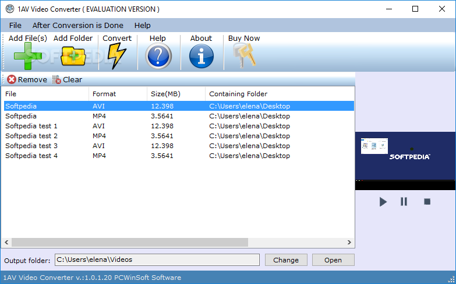The width and height of the screenshot is (456, 284).
Task: Select the Softpedia test 2 row
Action: coord(179,136)
